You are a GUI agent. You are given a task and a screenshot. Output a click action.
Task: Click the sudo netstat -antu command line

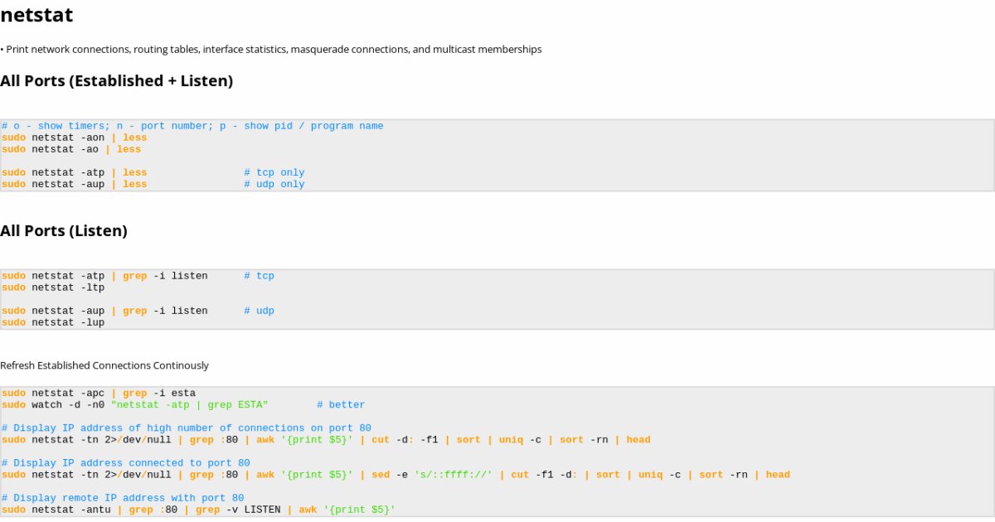(x=198, y=510)
